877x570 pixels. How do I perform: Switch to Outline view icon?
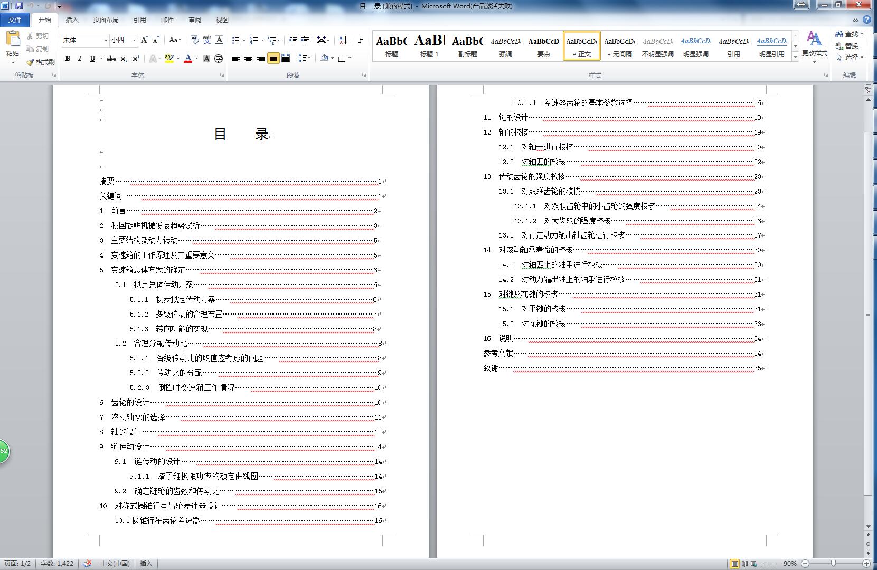pos(763,563)
